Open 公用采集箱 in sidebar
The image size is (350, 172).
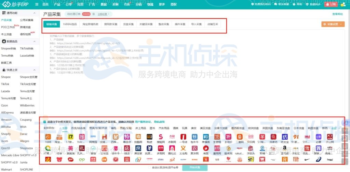tap(27, 20)
